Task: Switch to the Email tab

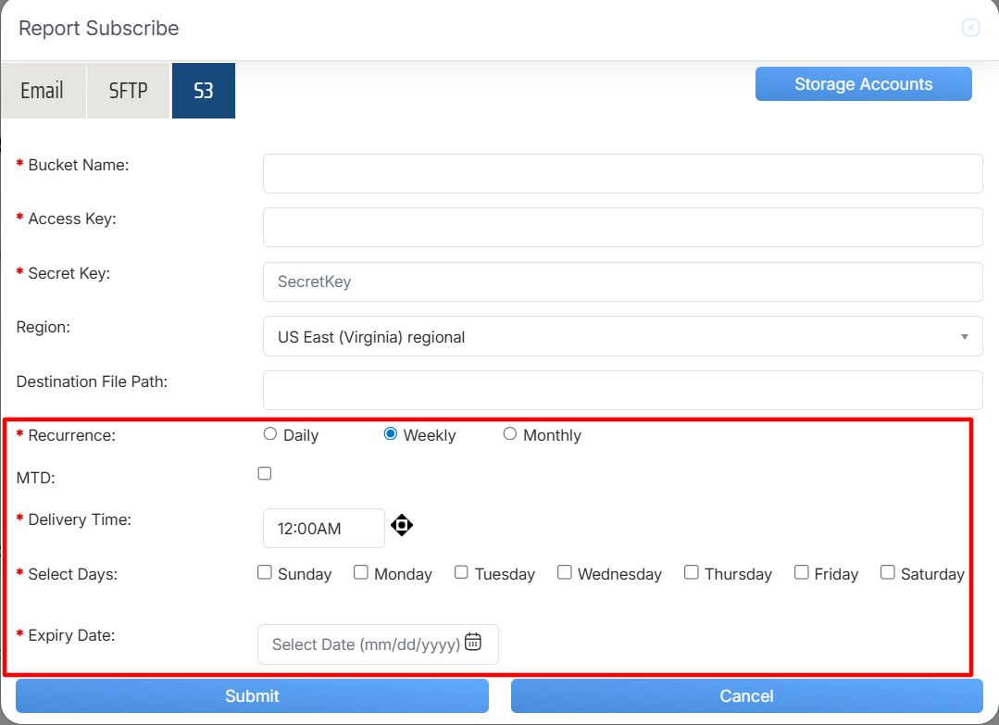Action: pyautogui.click(x=43, y=91)
